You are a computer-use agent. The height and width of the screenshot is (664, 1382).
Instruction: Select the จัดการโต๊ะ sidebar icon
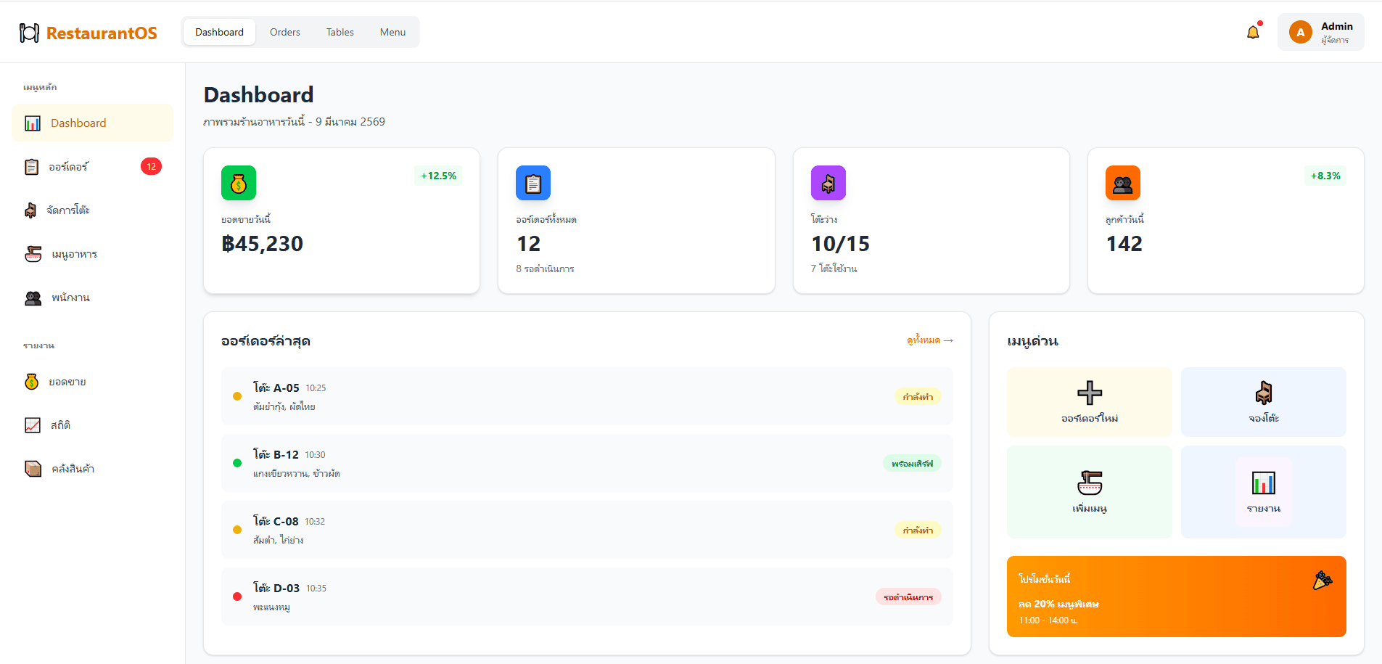pos(33,210)
